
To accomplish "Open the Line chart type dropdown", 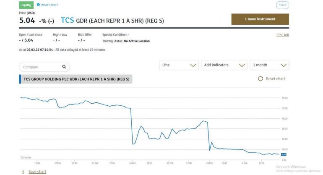I will pyautogui.click(x=179, y=65).
